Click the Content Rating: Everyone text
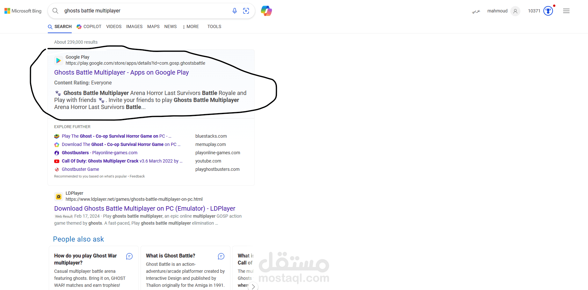The image size is (588, 290). tap(83, 83)
